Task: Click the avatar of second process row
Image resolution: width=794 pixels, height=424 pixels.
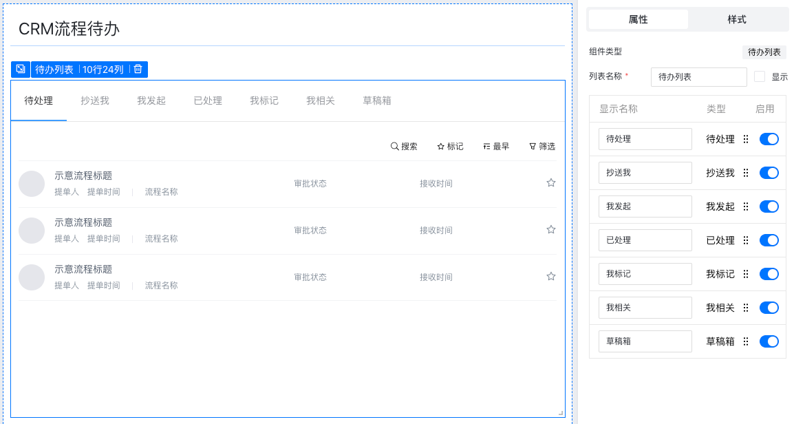Action: point(32,231)
